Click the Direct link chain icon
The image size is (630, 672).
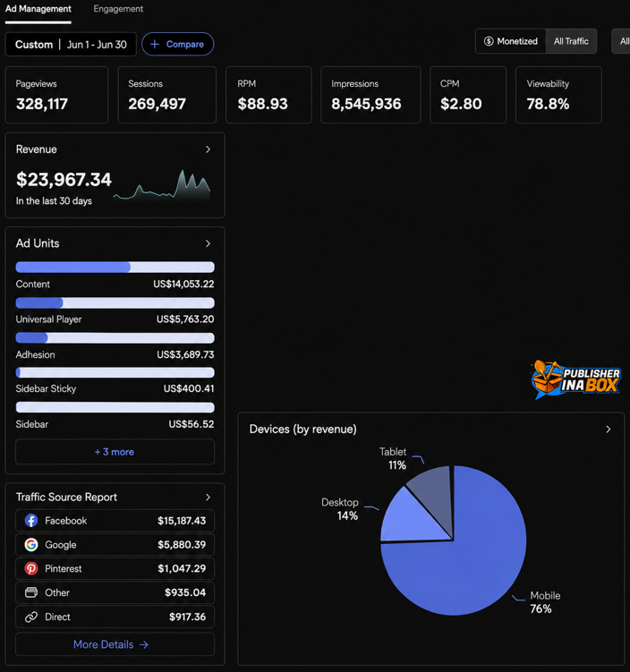(30, 617)
